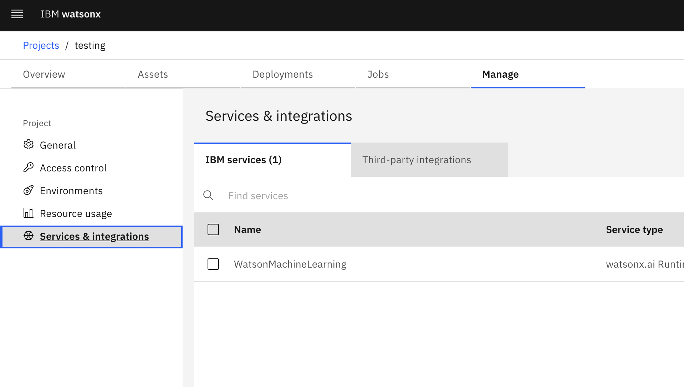The image size is (684, 387).
Task: Click the Services & integrations icon
Action: coord(29,236)
